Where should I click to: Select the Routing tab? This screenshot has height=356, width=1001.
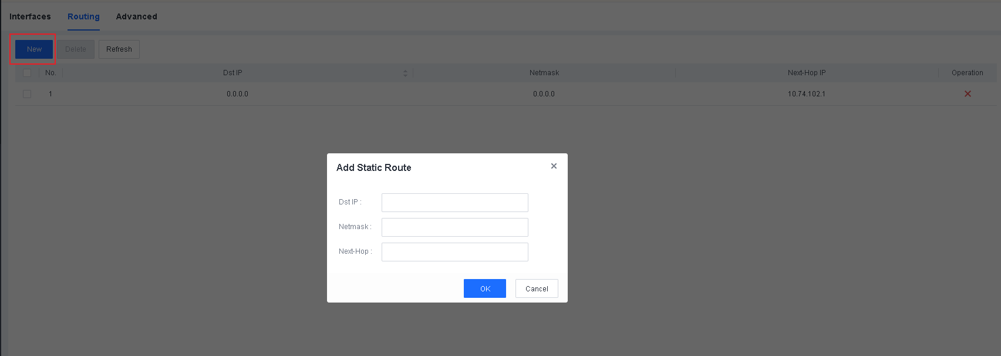(83, 16)
